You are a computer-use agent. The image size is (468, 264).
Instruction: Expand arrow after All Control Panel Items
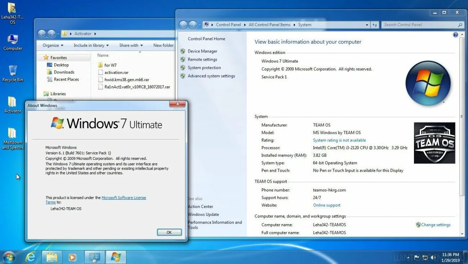(x=294, y=25)
